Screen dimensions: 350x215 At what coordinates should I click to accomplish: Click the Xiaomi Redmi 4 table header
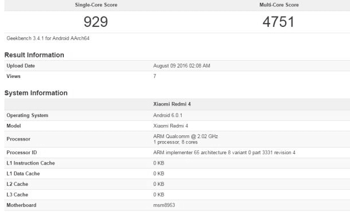[x=172, y=104]
